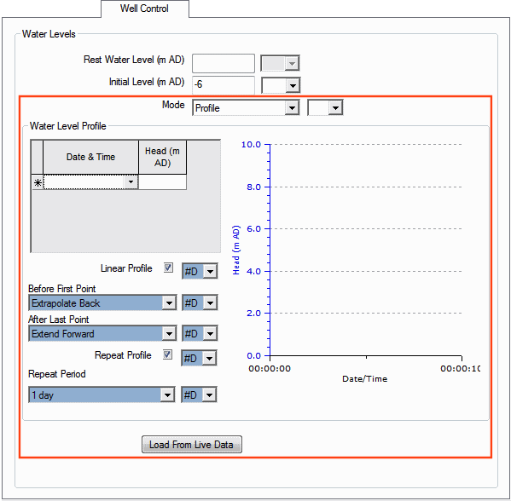Click the empty Head (m AD) table cell
511x501 pixels.
[163, 182]
